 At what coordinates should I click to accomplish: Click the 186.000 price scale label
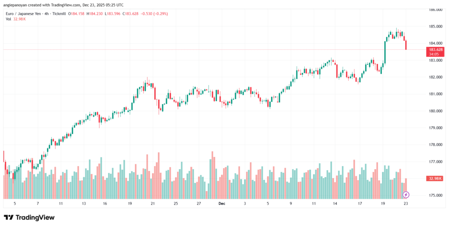[x=436, y=10]
